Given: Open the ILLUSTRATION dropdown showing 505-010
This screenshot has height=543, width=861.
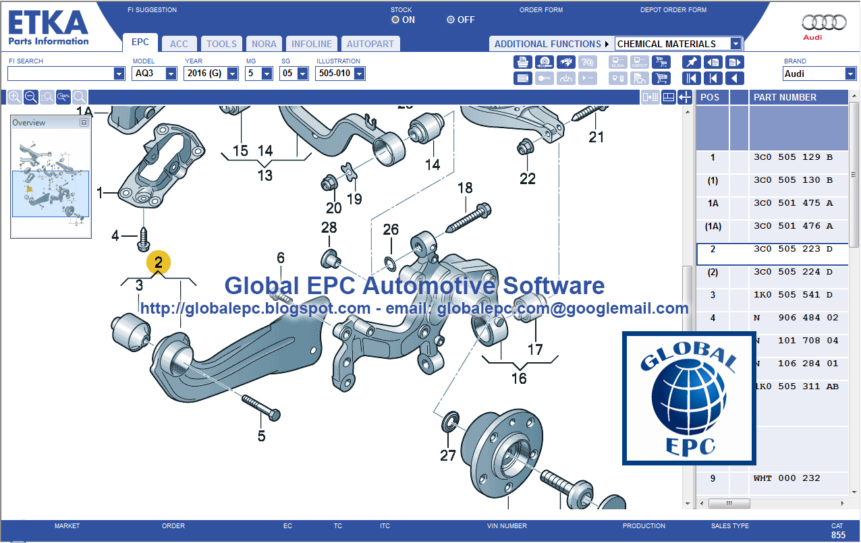Looking at the screenshot, I should pos(360,74).
